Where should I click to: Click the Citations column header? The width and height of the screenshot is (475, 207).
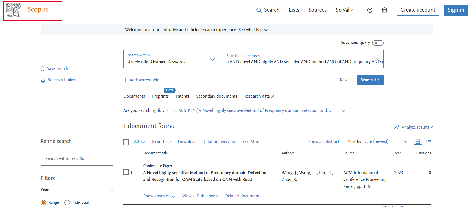click(x=423, y=153)
